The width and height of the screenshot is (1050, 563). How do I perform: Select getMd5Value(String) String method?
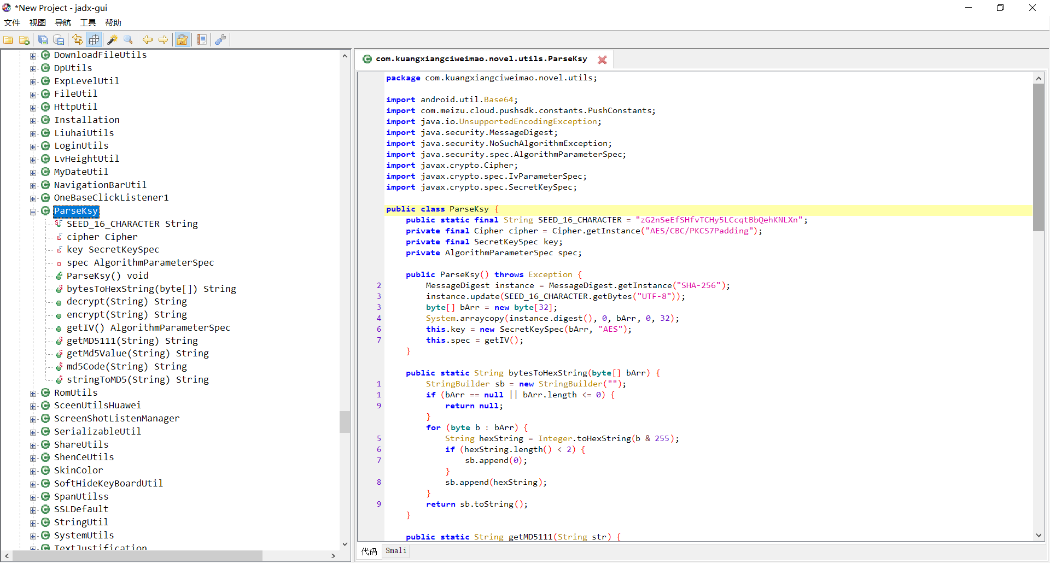(x=138, y=354)
